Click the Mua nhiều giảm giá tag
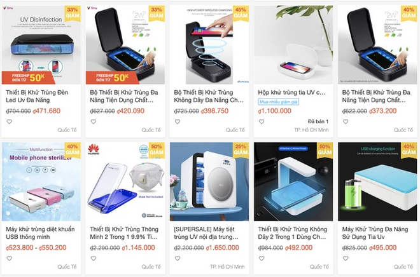420x277 pixels. [x=279, y=102]
